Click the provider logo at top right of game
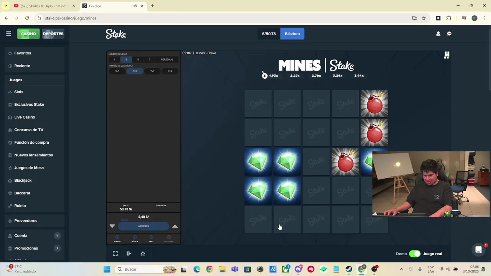 (x=447, y=55)
